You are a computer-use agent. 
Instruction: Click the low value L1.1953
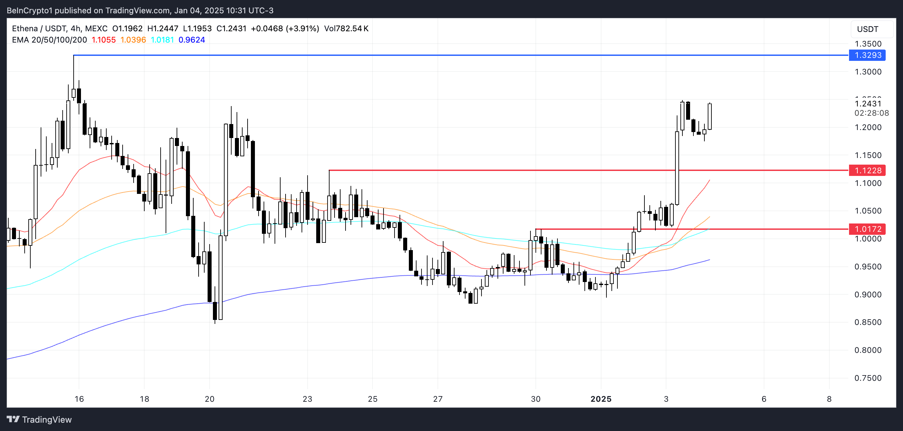coord(197,29)
